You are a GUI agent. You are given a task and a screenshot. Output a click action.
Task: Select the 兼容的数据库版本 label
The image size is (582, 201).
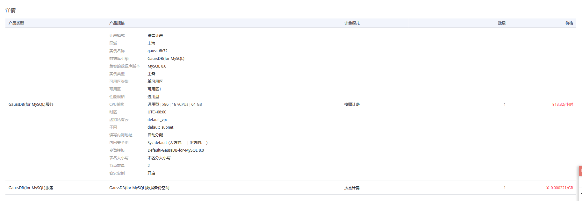125,66
